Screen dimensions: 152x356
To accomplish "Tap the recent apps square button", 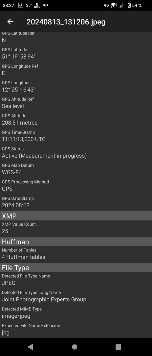I will 118,347.
